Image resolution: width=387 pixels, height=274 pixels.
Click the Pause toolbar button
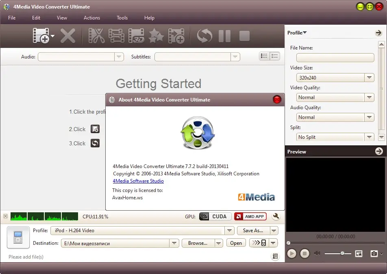pos(224,36)
